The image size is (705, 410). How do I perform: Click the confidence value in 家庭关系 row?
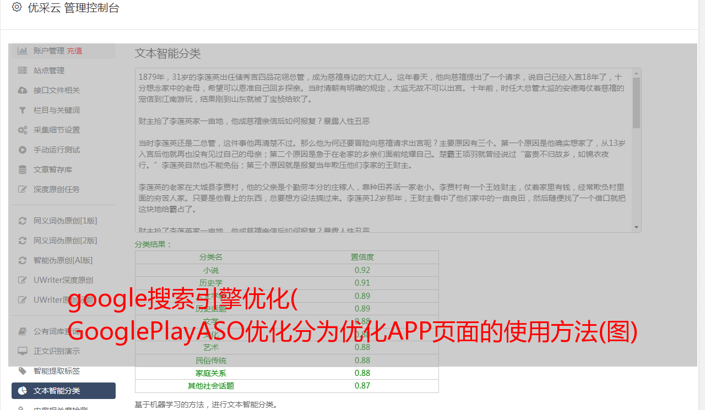coord(362,373)
